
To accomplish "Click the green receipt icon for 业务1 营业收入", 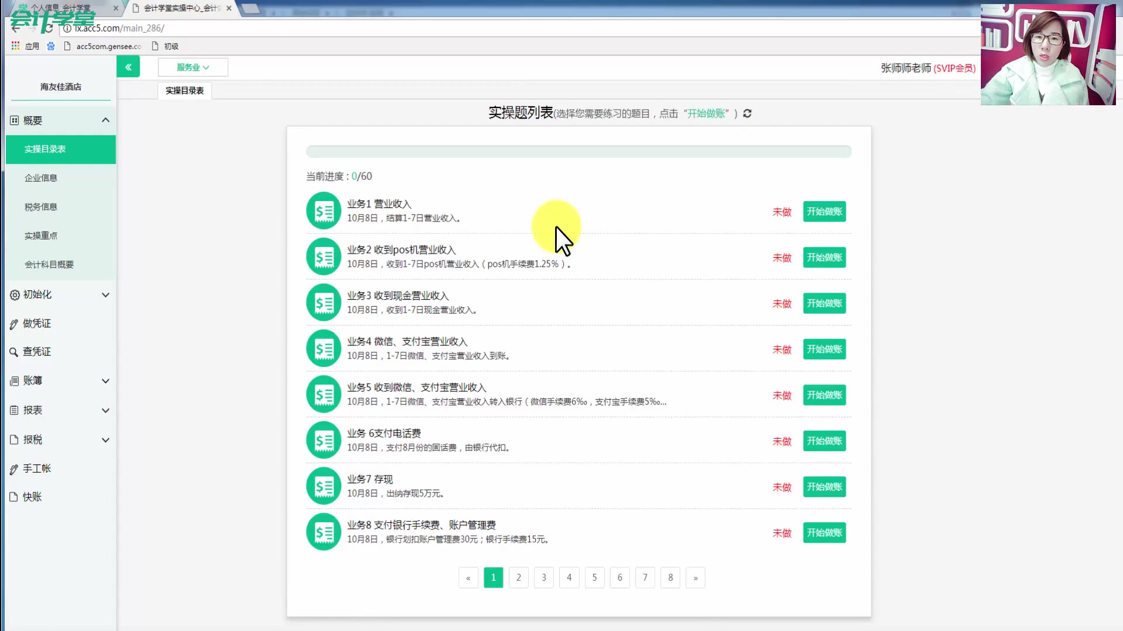I will tap(323, 211).
